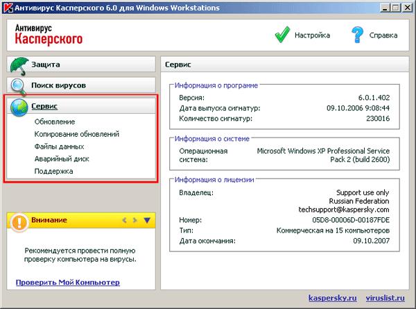
Task: Click the Внимание notification title
Action: tap(49, 220)
